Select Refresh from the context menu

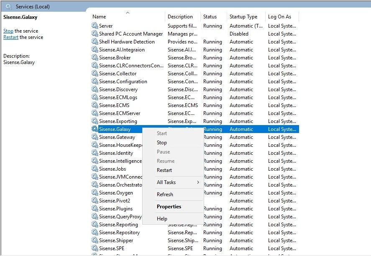pyautogui.click(x=165, y=195)
